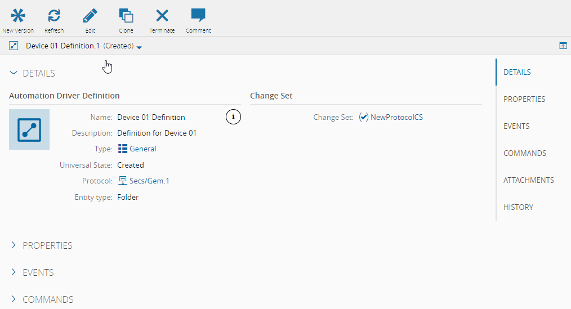Click the NewProtocolCS change set checkmark icon
The image size is (571, 309).
(x=363, y=117)
